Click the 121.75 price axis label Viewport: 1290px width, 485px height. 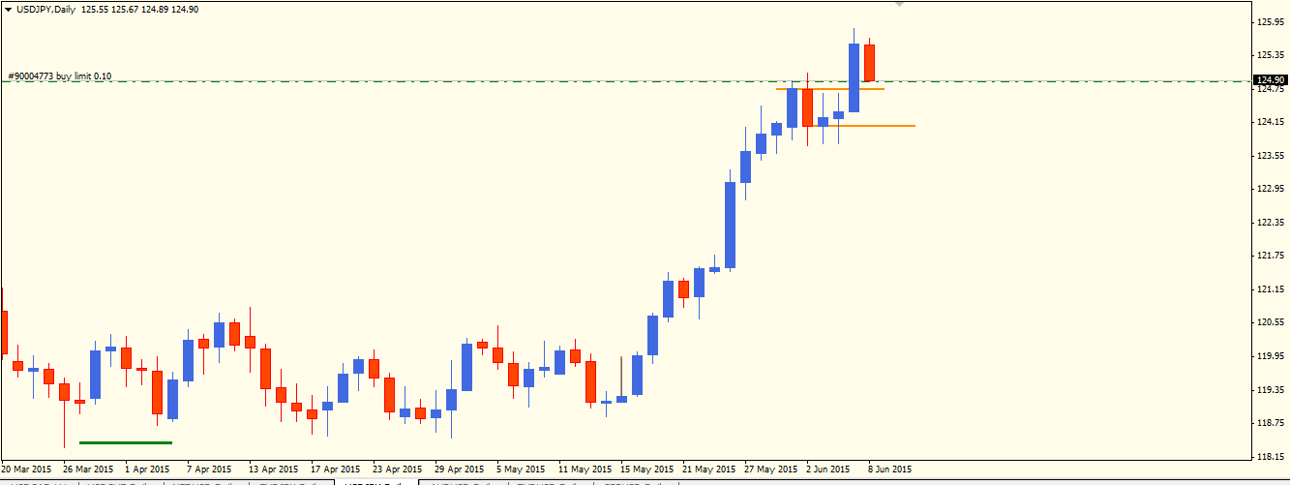pyautogui.click(x=1270, y=256)
